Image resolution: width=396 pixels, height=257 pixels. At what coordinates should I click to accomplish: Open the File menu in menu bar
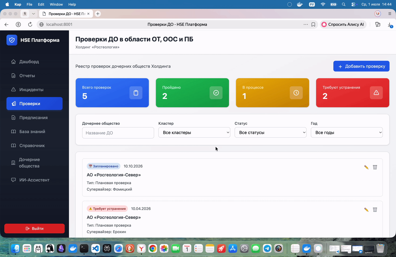point(29,4)
